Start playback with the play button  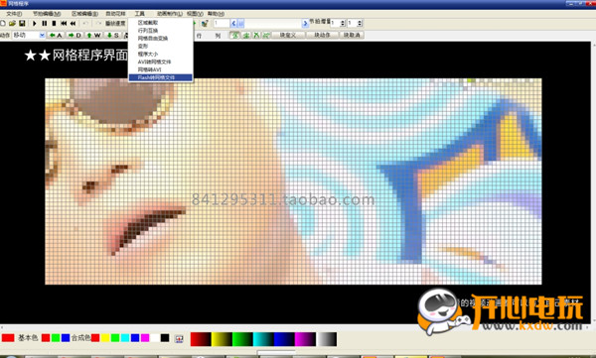[x=35, y=24]
